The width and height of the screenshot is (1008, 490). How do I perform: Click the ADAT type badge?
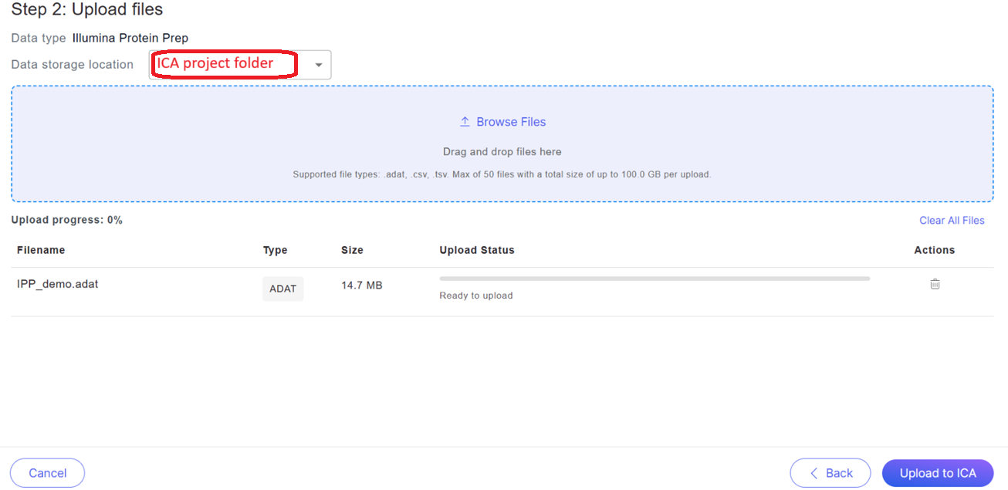[x=282, y=289]
